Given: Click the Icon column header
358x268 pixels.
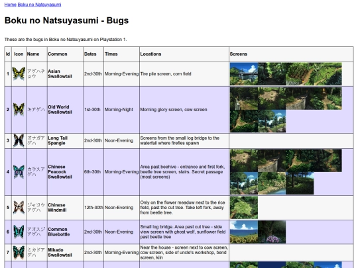Looking at the screenshot, I should tap(19, 54).
